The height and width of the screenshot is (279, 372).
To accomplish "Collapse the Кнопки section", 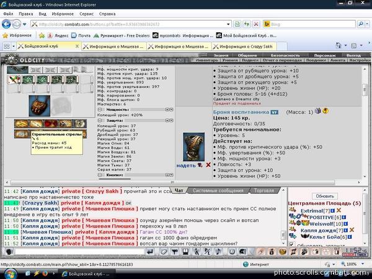I will click(100, 175).
